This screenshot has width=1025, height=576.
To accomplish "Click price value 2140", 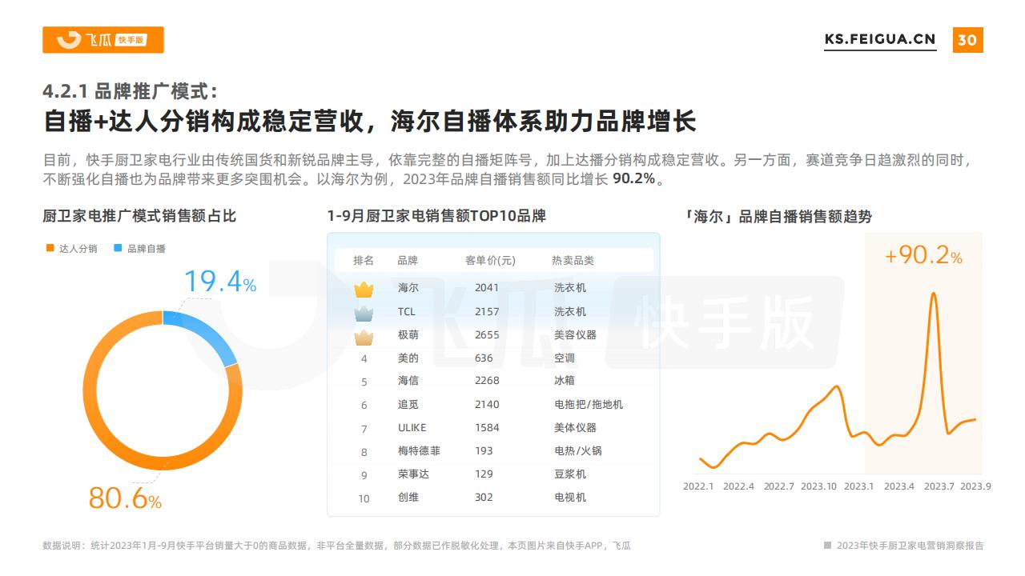I will pyautogui.click(x=487, y=405).
